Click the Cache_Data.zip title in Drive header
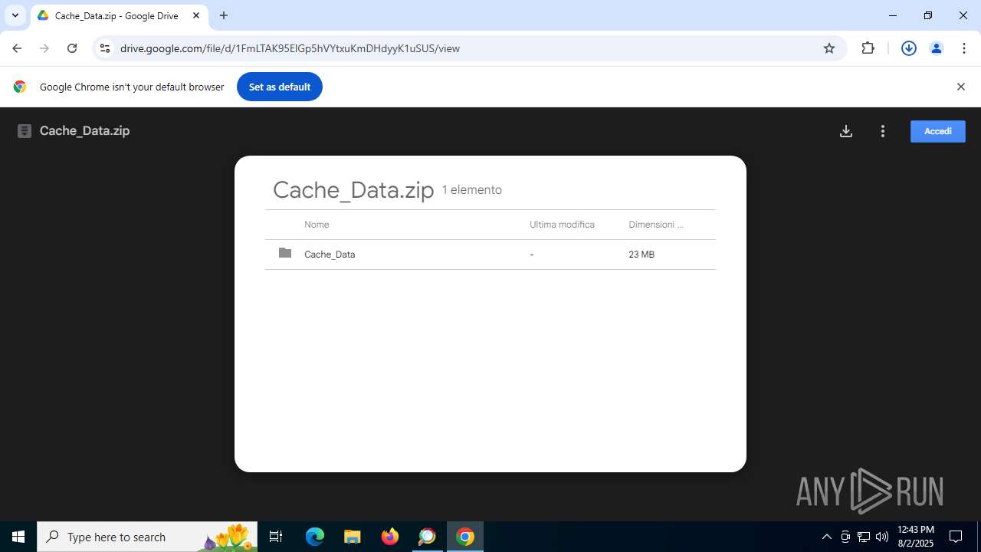The height and width of the screenshot is (552, 981). [84, 131]
